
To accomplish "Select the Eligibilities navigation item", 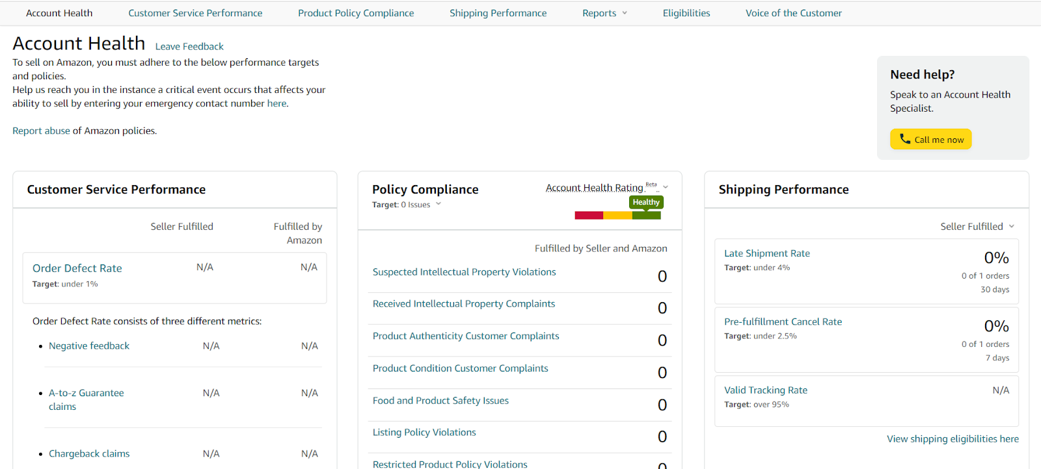I will pos(686,13).
